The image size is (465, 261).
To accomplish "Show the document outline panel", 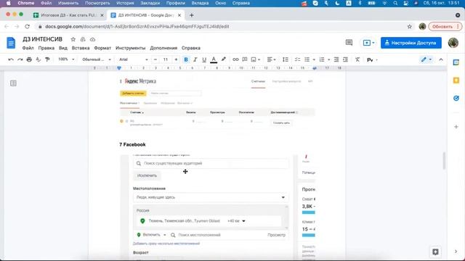I will pyautogui.click(x=13, y=83).
